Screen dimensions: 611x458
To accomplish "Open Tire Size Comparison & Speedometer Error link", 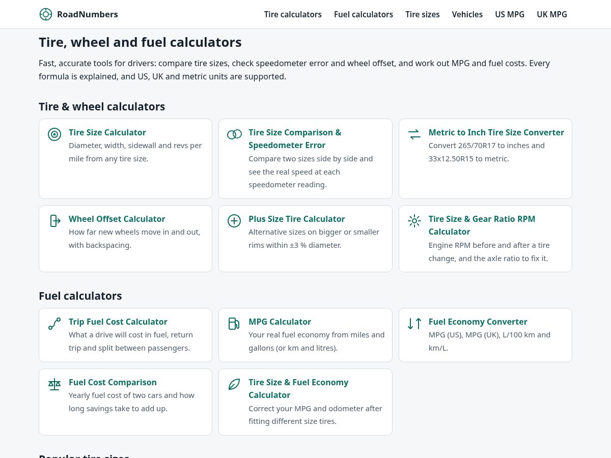I will pos(295,139).
